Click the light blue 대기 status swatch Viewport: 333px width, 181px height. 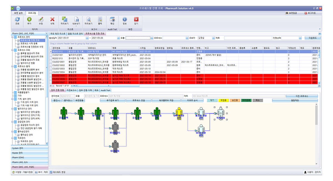(213, 100)
